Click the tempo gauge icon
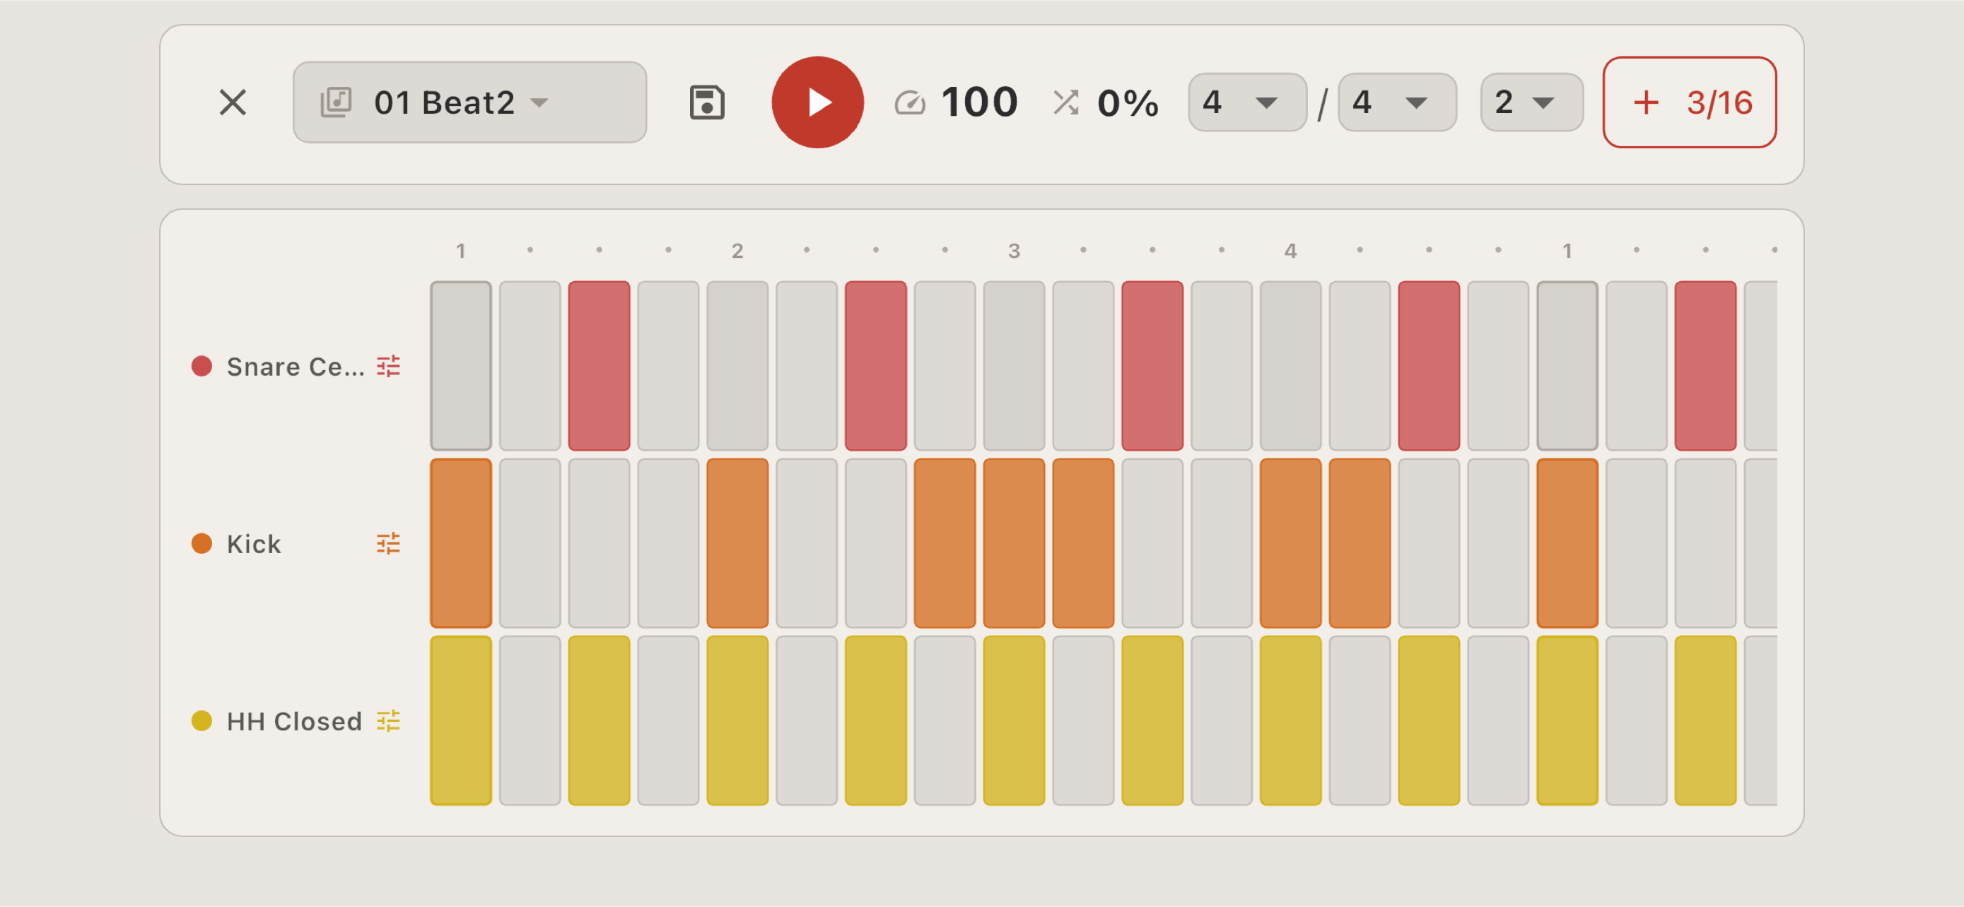The height and width of the screenshot is (907, 1964). (910, 102)
